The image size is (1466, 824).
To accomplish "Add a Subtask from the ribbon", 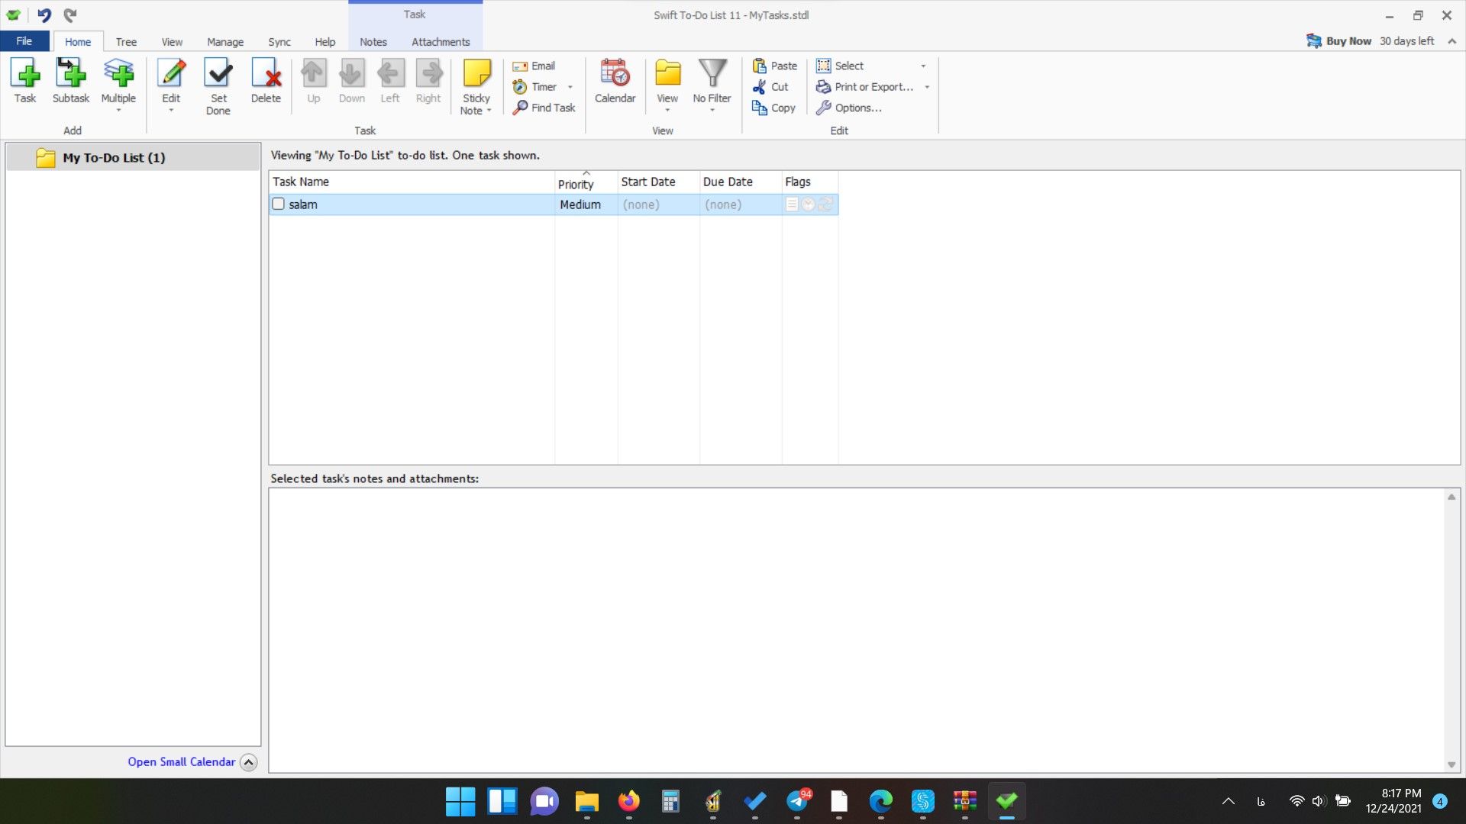I will [71, 81].
